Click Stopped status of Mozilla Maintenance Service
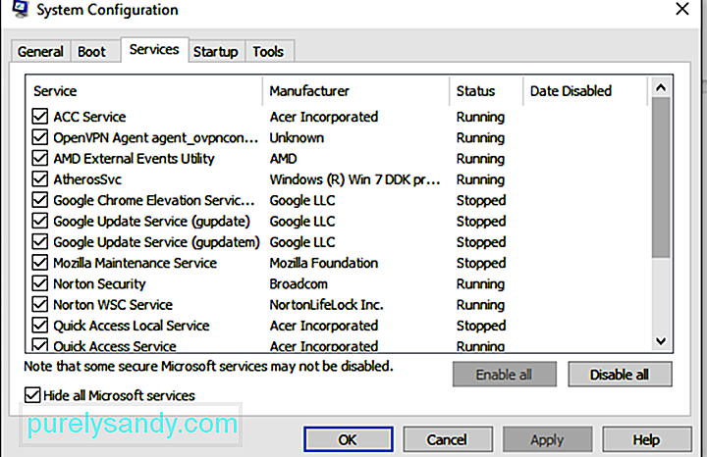707x457 pixels. coord(481,263)
